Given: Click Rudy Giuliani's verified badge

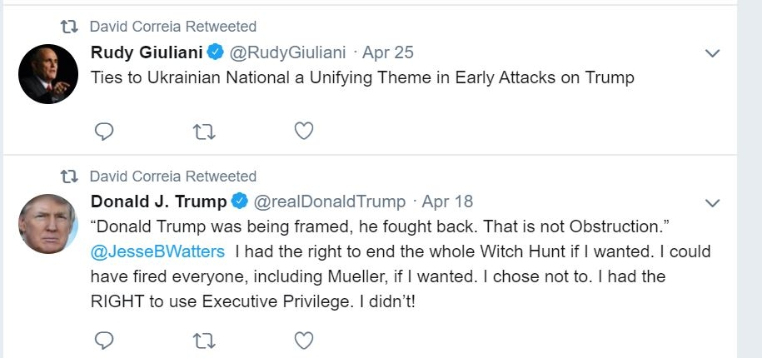Looking at the screenshot, I should point(215,53).
